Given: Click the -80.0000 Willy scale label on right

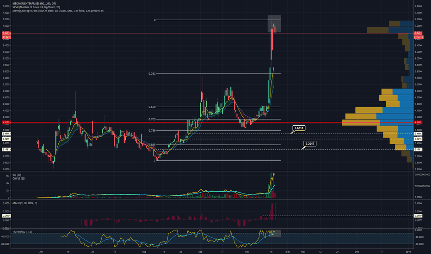Looking at the screenshot, I should pyautogui.click(x=419, y=244).
